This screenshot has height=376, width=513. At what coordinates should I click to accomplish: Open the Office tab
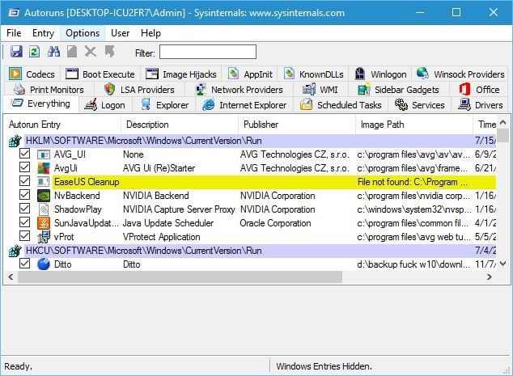(479, 90)
